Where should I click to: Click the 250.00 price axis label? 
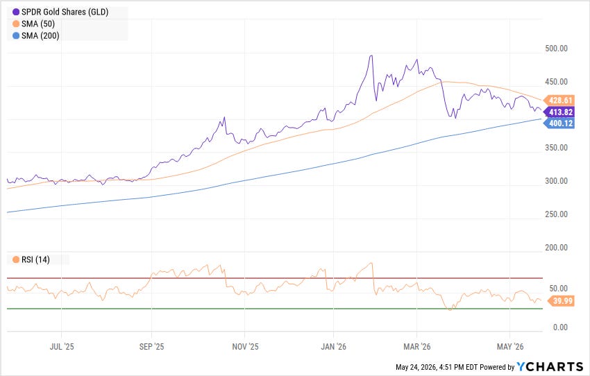coord(556,214)
